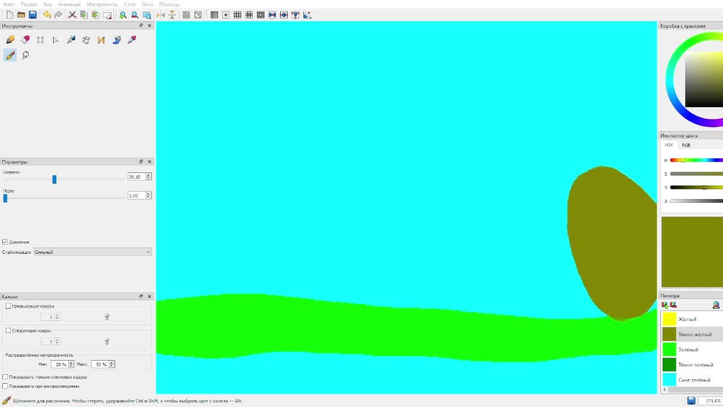Float the Инструменты panel
This screenshot has width=723, height=407.
point(141,25)
